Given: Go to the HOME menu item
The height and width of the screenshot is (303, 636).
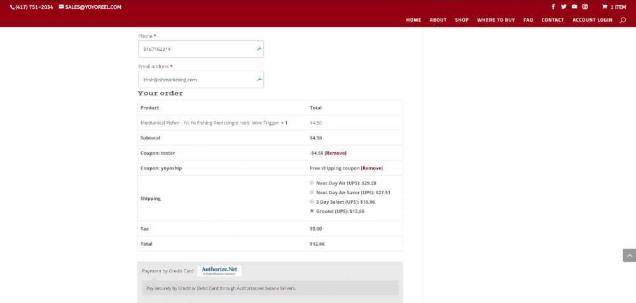Looking at the screenshot, I should (414, 20).
